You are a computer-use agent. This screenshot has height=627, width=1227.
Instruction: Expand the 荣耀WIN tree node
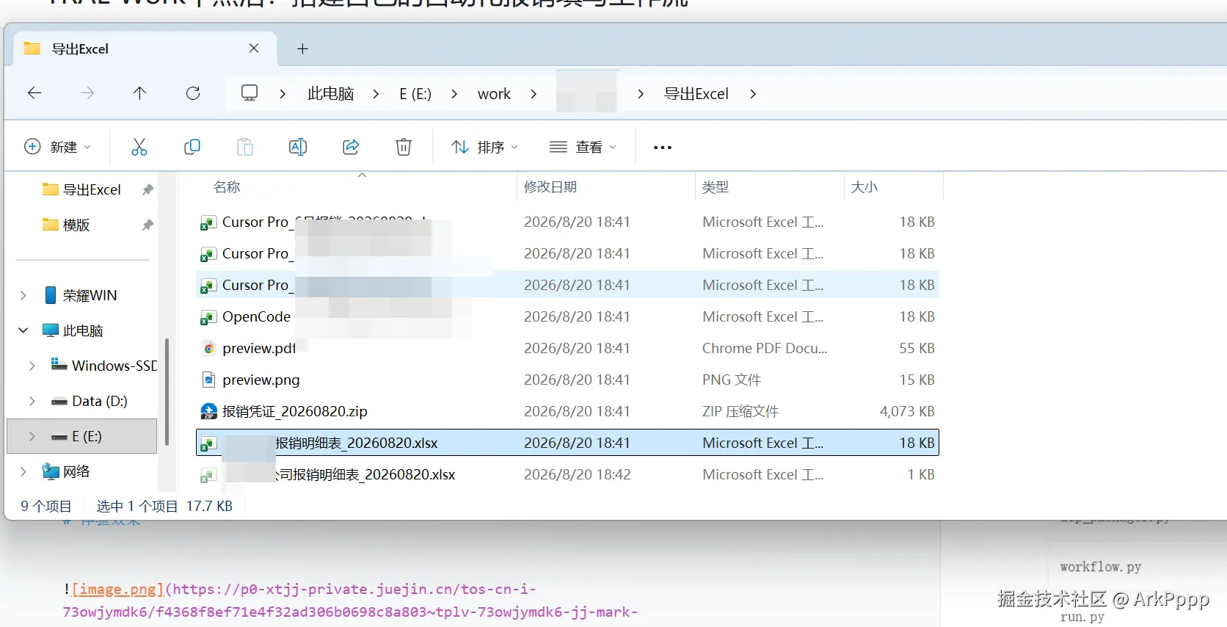23,295
